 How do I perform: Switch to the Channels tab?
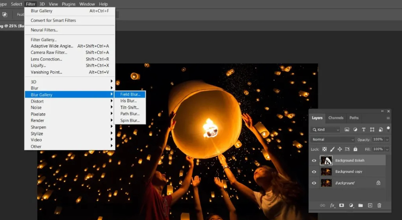335,118
